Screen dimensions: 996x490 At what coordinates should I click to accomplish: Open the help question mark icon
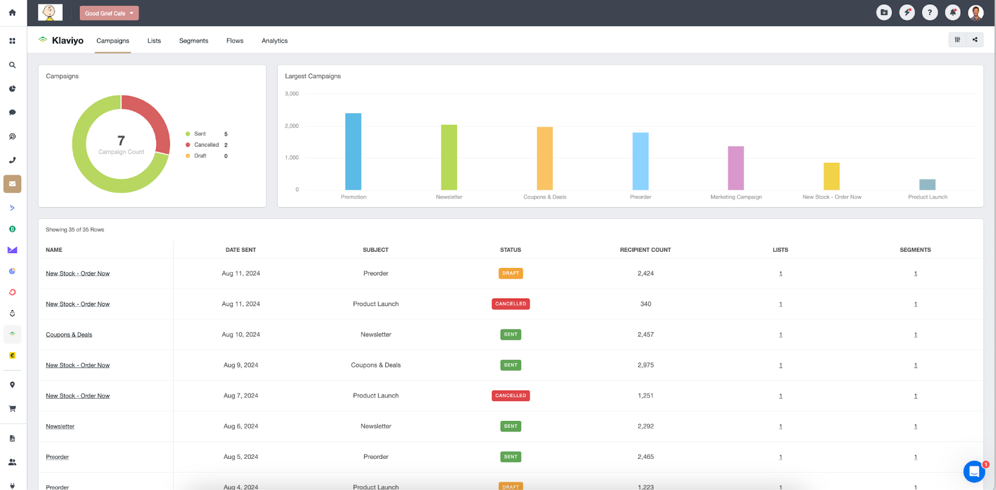pyautogui.click(x=929, y=12)
